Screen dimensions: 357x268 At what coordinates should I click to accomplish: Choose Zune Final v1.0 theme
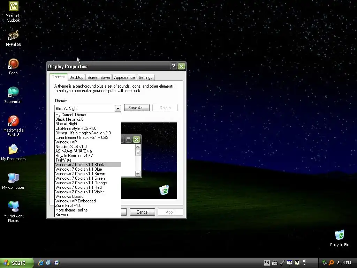pyautogui.click(x=88, y=206)
